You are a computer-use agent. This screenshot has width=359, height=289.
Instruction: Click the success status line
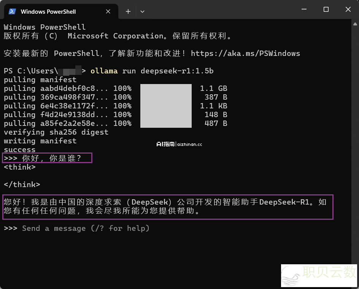tap(19, 149)
